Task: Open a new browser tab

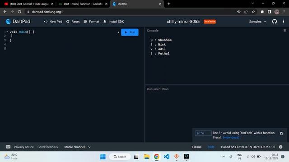Action: click(169, 4)
